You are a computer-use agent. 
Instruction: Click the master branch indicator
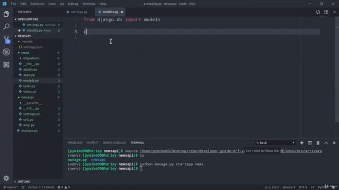11,187
